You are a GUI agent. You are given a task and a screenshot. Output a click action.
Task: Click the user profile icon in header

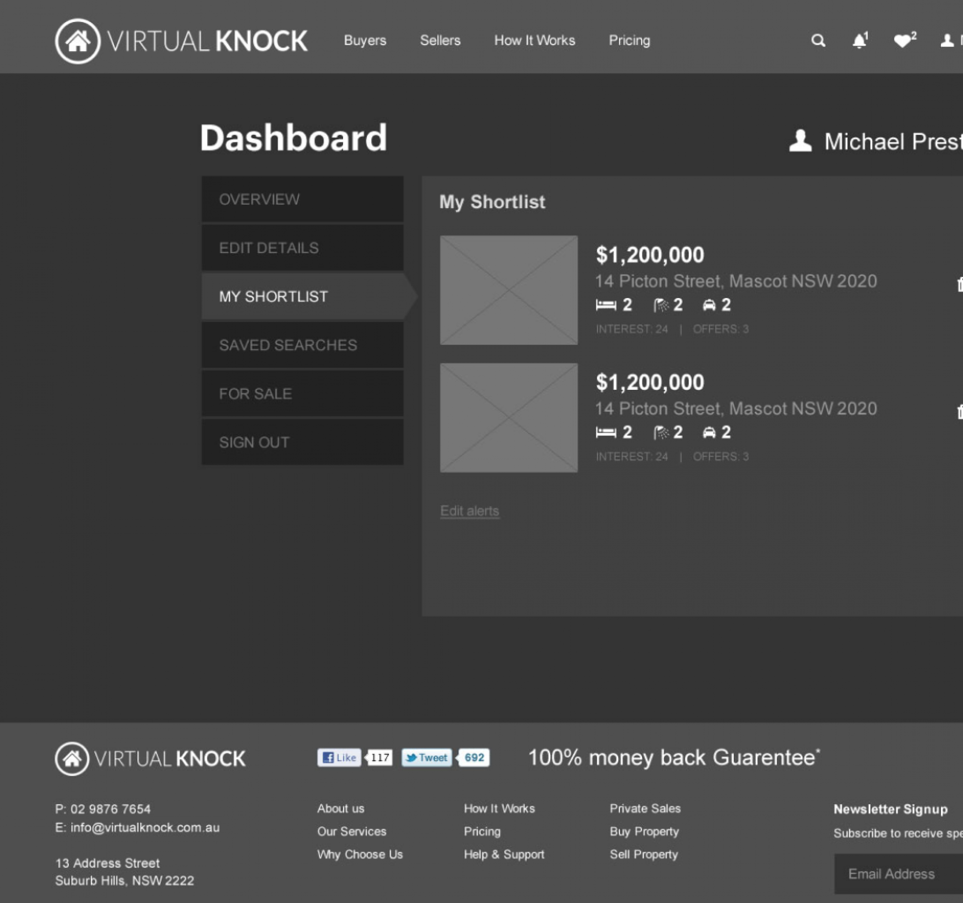(947, 41)
